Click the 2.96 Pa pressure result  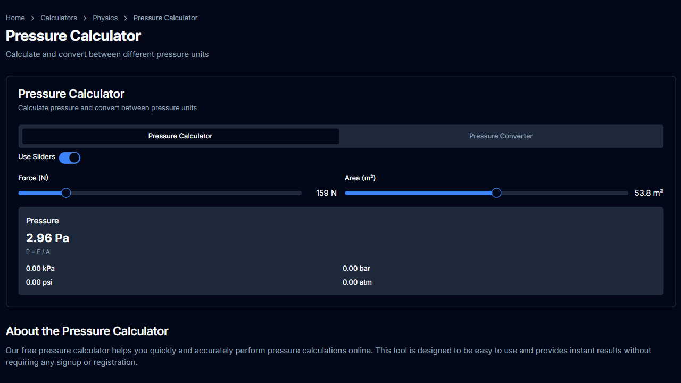(47, 238)
